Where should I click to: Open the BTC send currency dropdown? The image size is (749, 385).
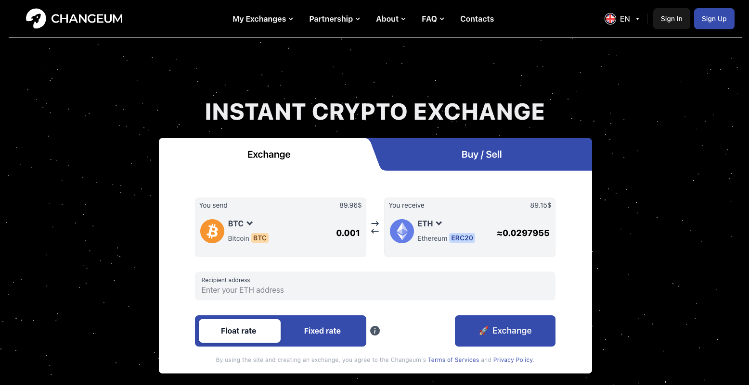pos(241,224)
